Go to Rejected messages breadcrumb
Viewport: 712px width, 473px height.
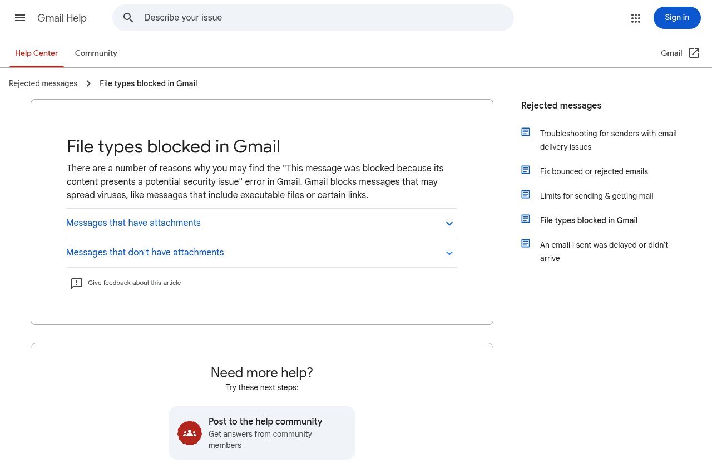point(43,83)
